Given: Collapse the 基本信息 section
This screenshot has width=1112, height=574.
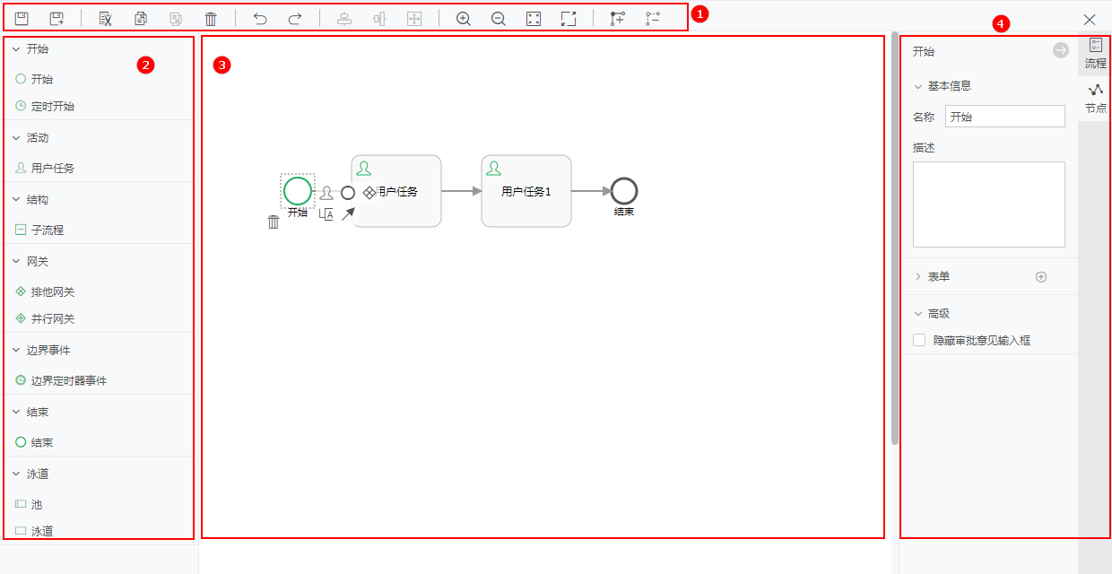Looking at the screenshot, I should 917,87.
